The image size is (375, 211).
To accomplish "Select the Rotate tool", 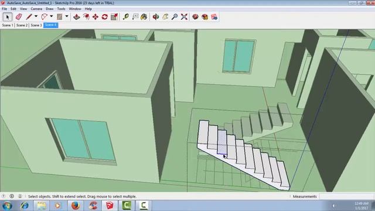I will click(105, 17).
